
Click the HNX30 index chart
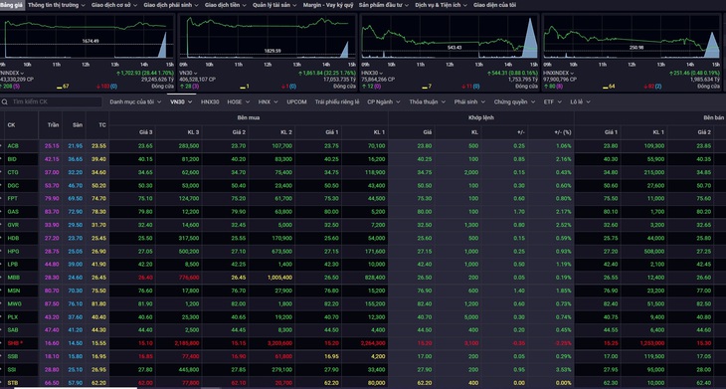[450, 37]
